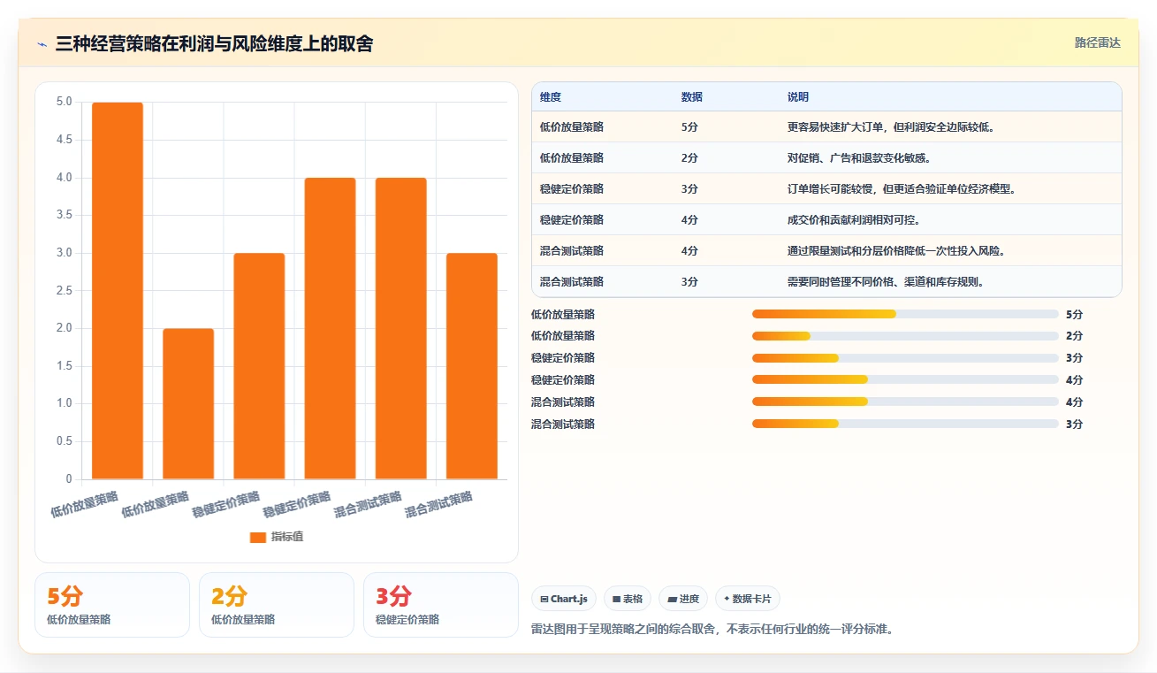Click the 混合测试策略 chart bar at 4.0
The width and height of the screenshot is (1157, 673).
400,329
